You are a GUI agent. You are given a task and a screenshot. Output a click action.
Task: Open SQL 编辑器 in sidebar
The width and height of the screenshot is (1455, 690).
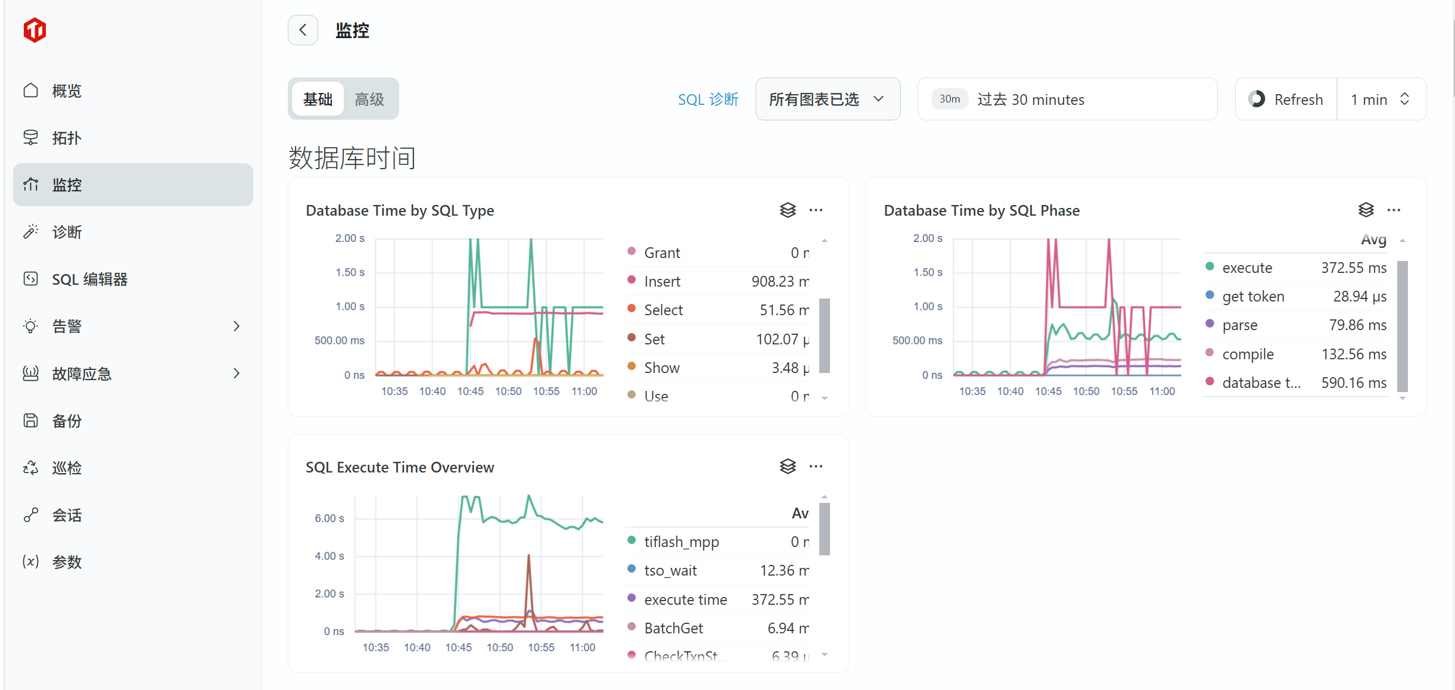pos(89,279)
